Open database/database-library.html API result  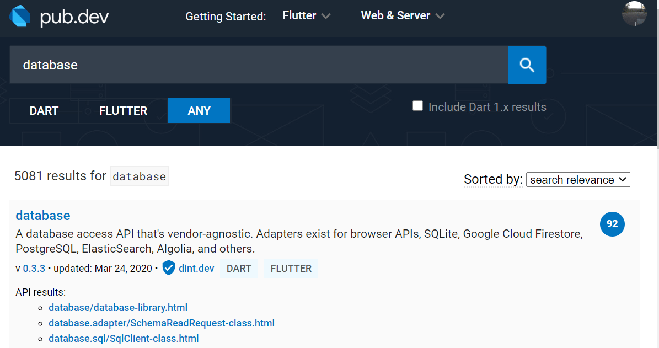pos(118,308)
